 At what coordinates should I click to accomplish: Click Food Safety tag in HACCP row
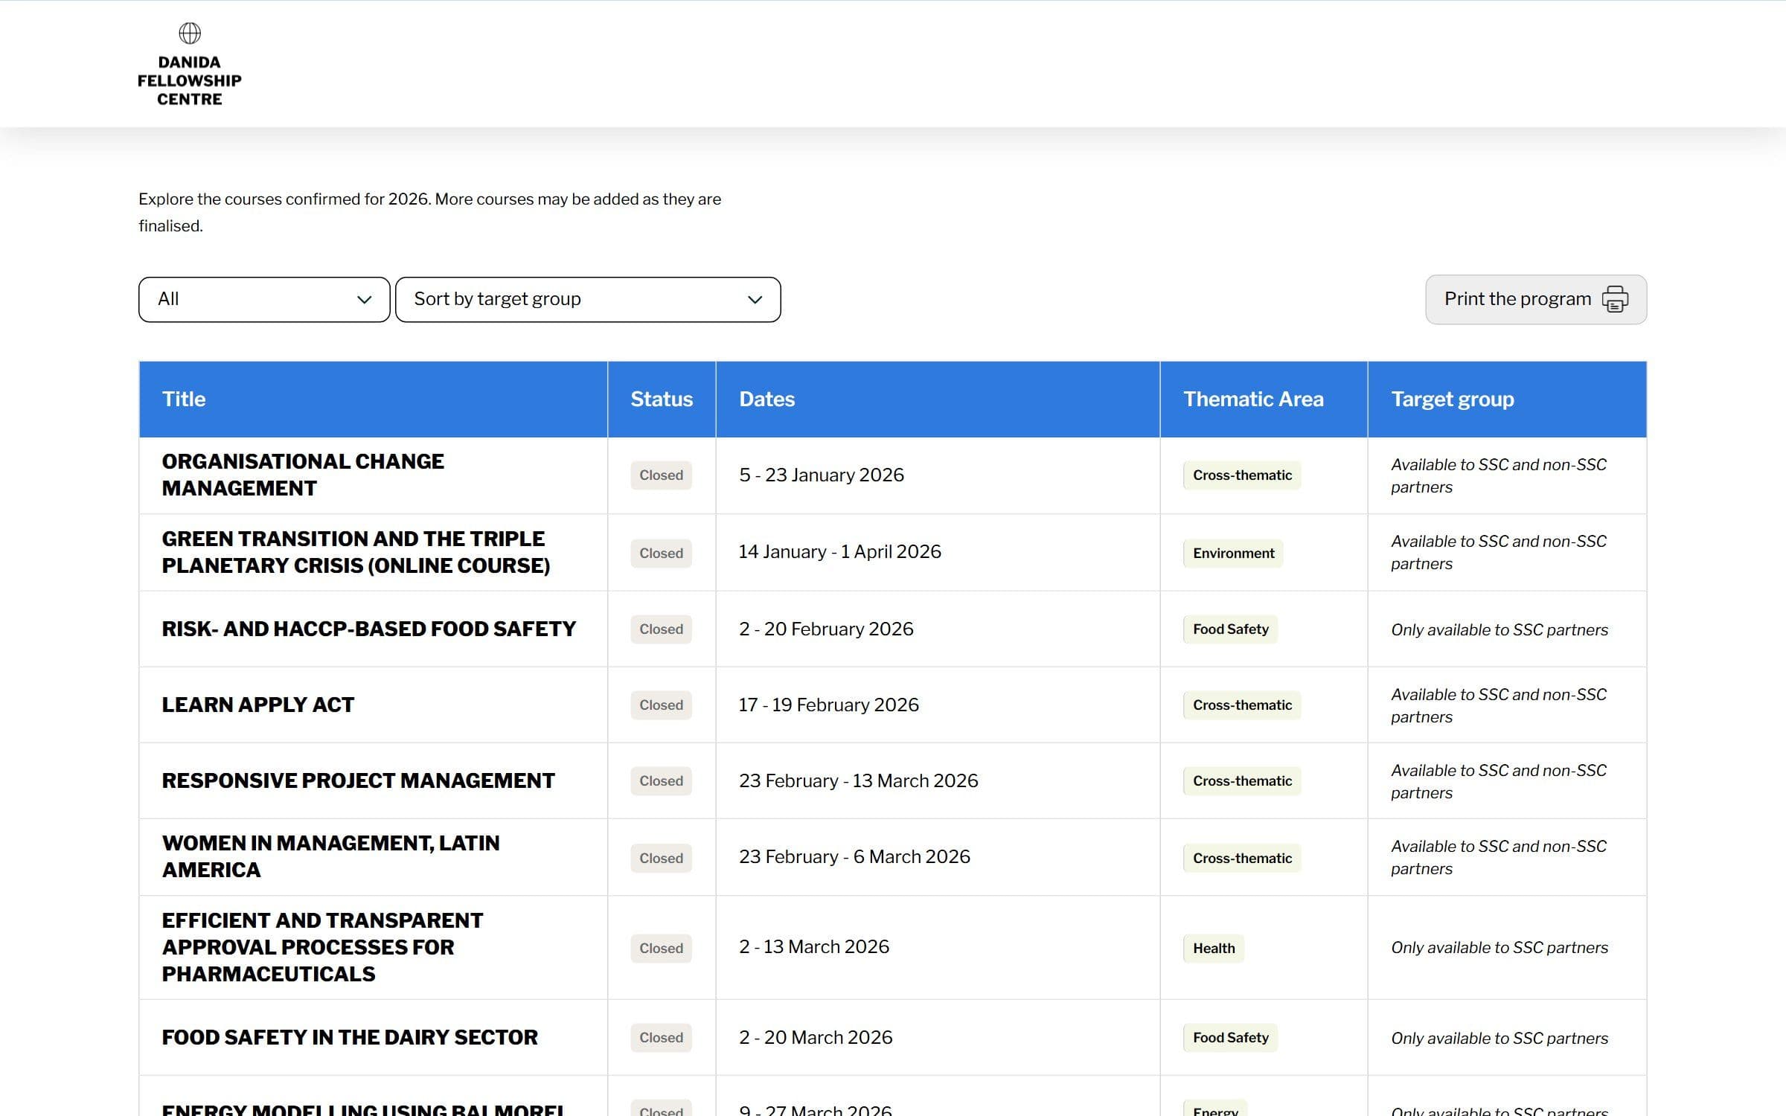pos(1230,629)
